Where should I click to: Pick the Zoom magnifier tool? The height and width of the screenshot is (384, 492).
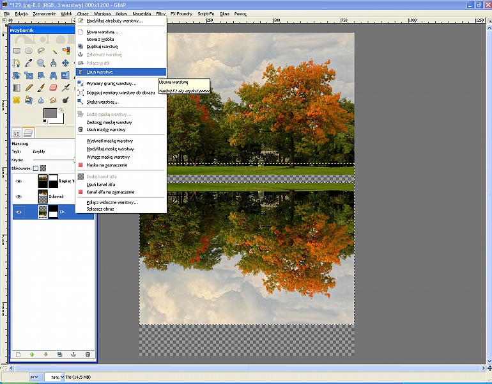point(41,63)
